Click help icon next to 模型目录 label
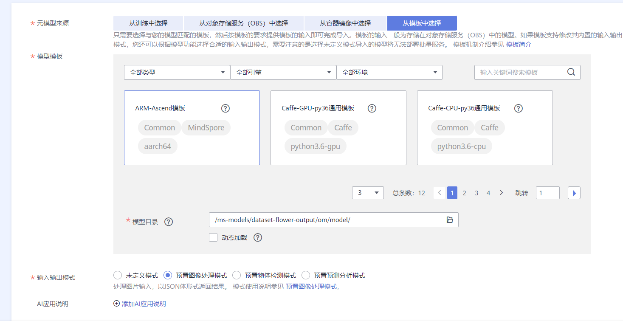 pos(169,222)
